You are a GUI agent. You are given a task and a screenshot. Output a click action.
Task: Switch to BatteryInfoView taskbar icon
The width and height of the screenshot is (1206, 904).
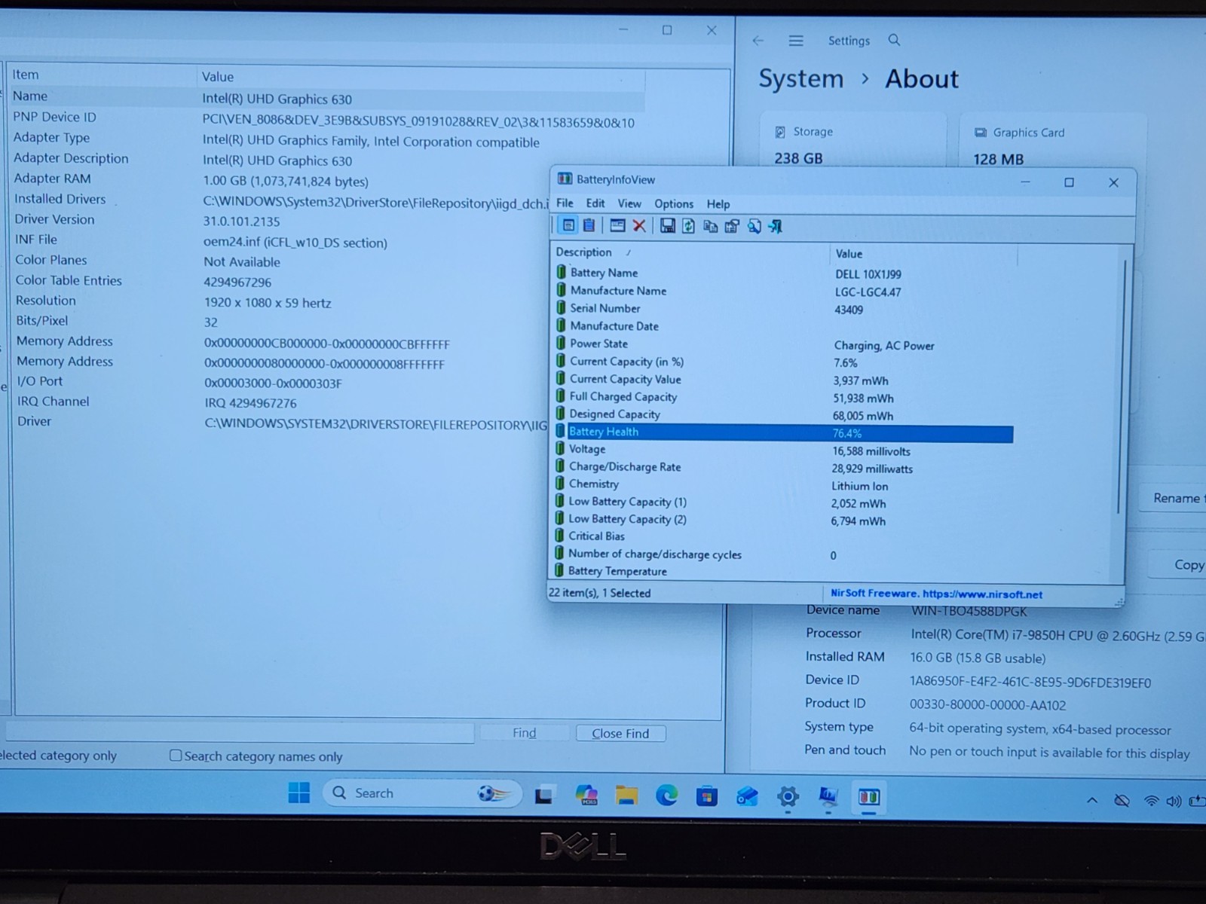[868, 797]
